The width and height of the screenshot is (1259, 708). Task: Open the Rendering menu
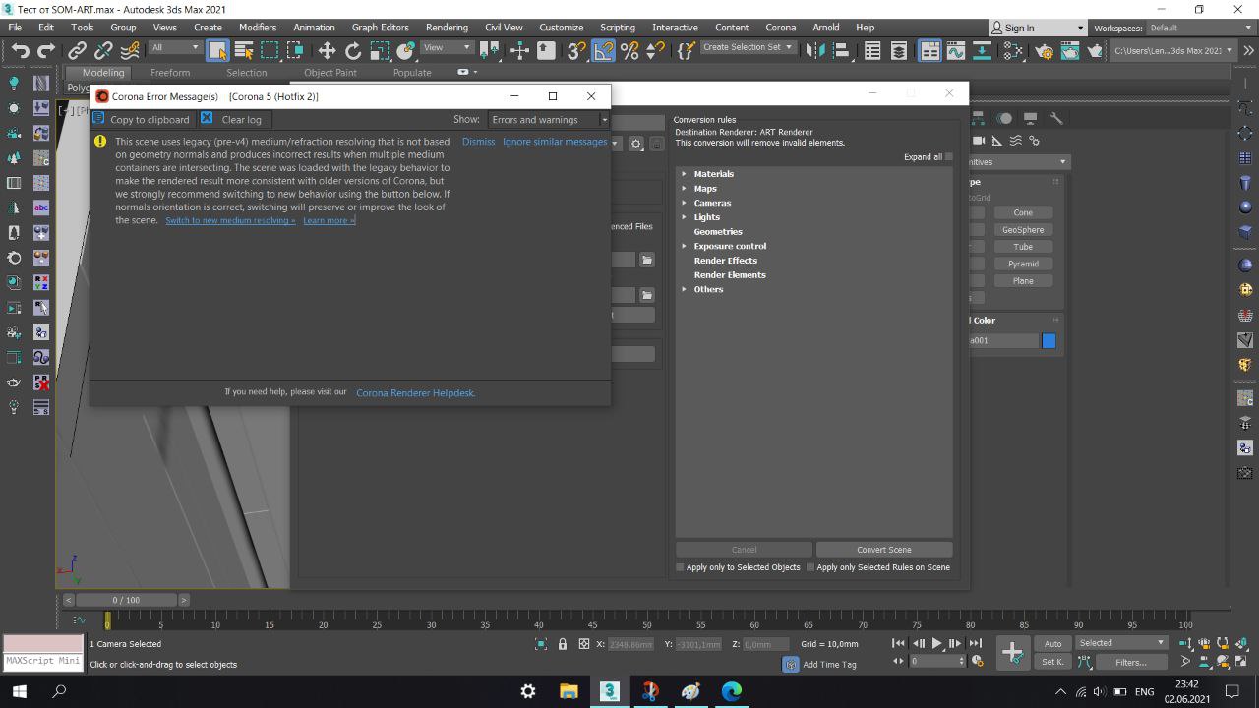(x=447, y=28)
